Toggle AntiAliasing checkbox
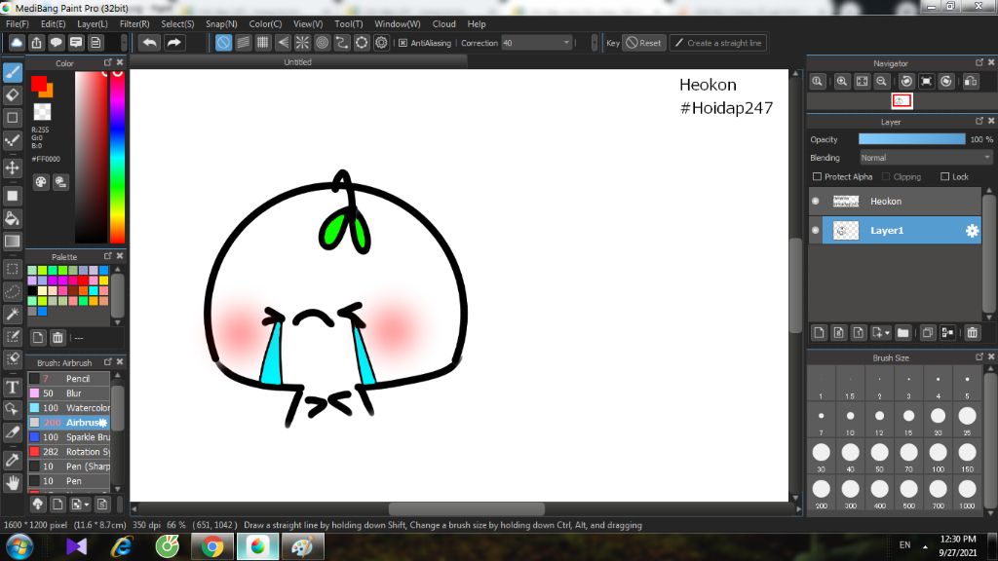The image size is (998, 561). click(x=403, y=43)
